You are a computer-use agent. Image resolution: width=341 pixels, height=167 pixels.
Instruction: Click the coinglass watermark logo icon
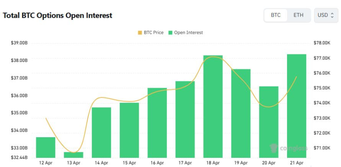(273, 148)
